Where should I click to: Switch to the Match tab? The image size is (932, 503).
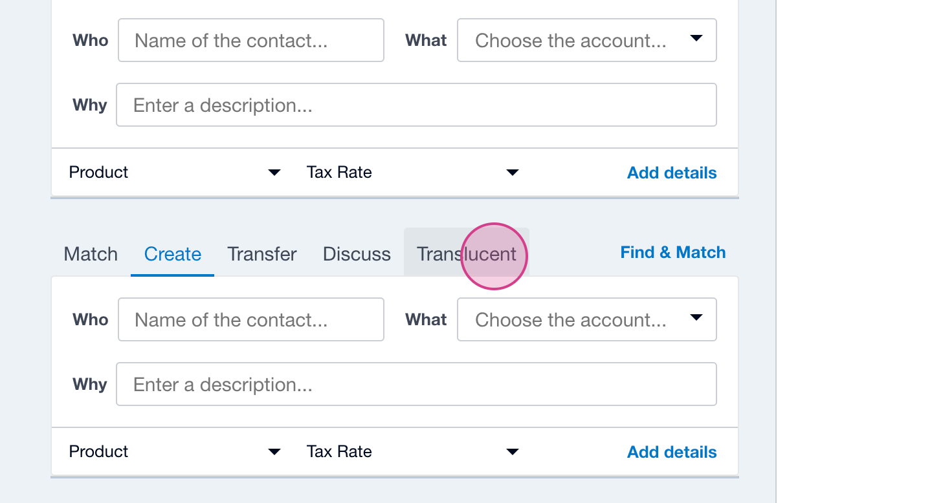[x=91, y=254]
